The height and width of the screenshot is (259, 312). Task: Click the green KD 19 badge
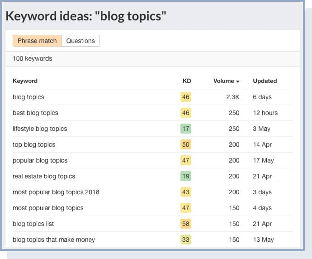tap(186, 176)
